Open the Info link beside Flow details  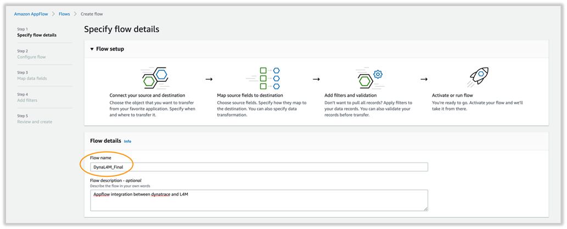pyautogui.click(x=128, y=142)
